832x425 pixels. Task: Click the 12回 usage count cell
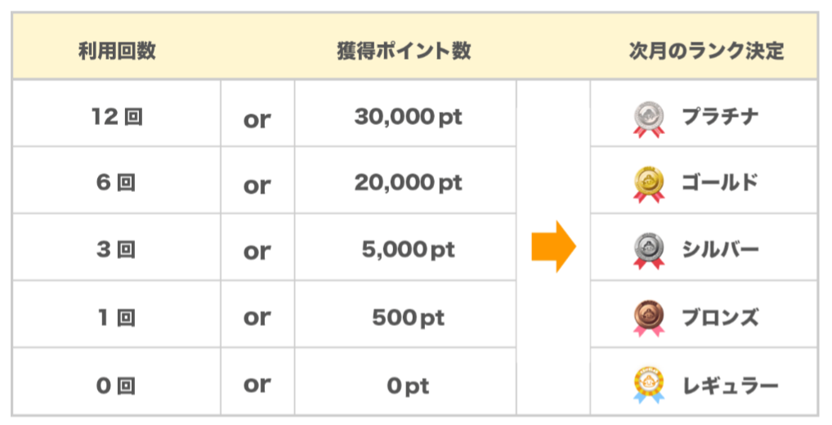[x=117, y=116]
